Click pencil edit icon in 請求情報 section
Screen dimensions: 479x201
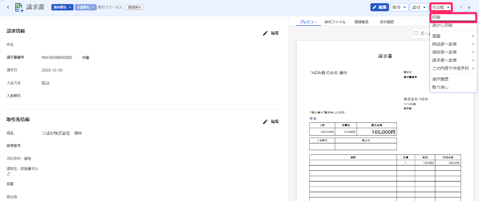click(265, 33)
